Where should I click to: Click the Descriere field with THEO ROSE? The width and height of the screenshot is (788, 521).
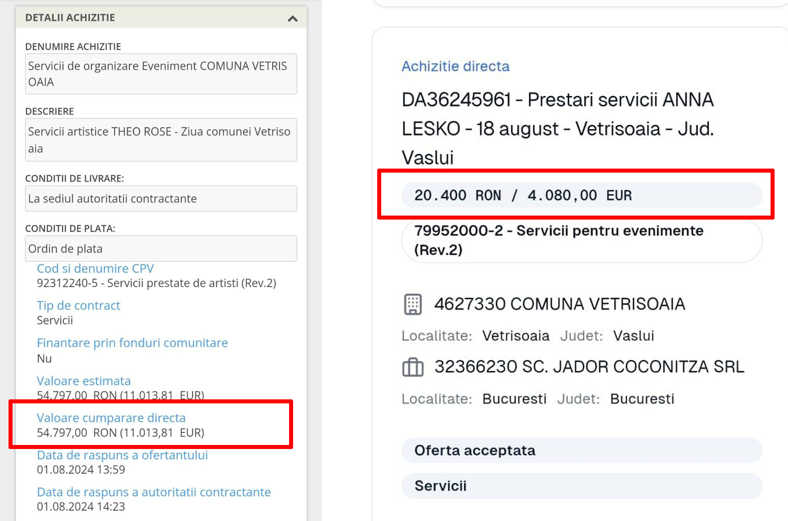161,140
